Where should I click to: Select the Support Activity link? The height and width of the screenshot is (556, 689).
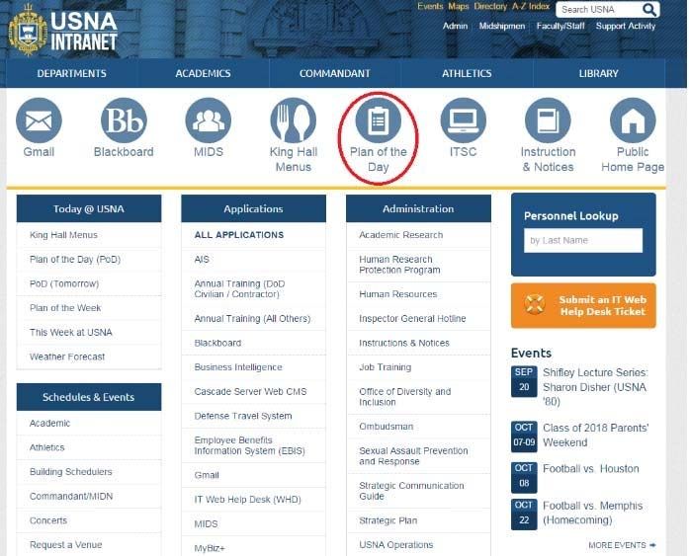(x=626, y=26)
